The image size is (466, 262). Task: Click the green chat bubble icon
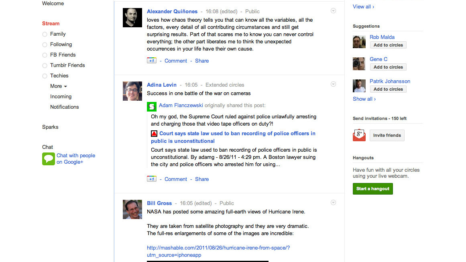49,159
